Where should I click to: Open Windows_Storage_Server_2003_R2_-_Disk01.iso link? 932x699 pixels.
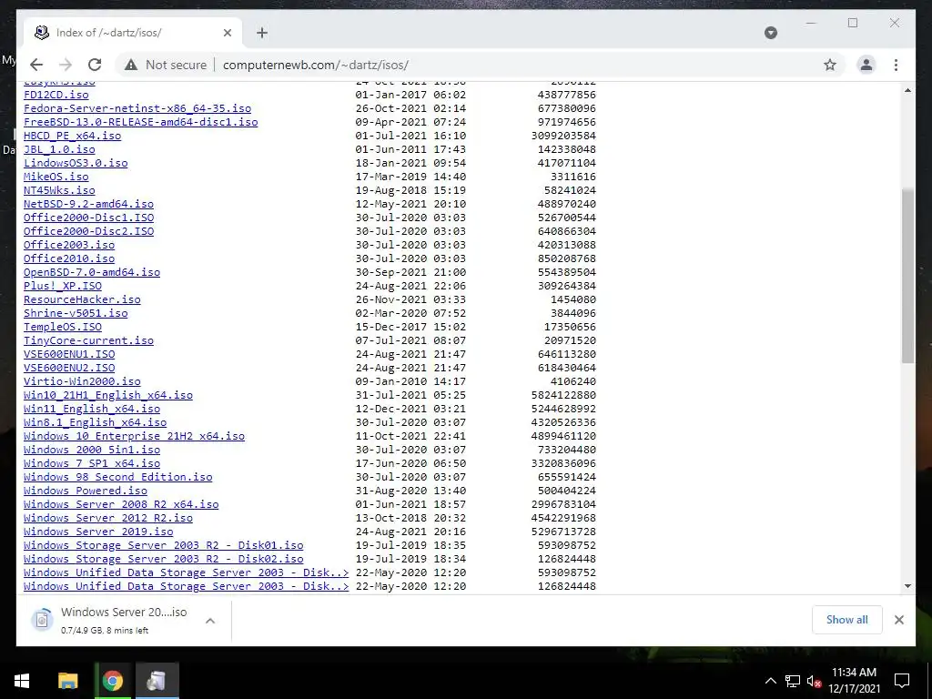[x=164, y=546]
